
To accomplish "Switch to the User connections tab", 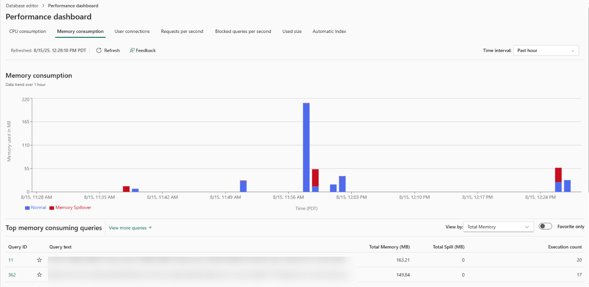I will (x=132, y=31).
